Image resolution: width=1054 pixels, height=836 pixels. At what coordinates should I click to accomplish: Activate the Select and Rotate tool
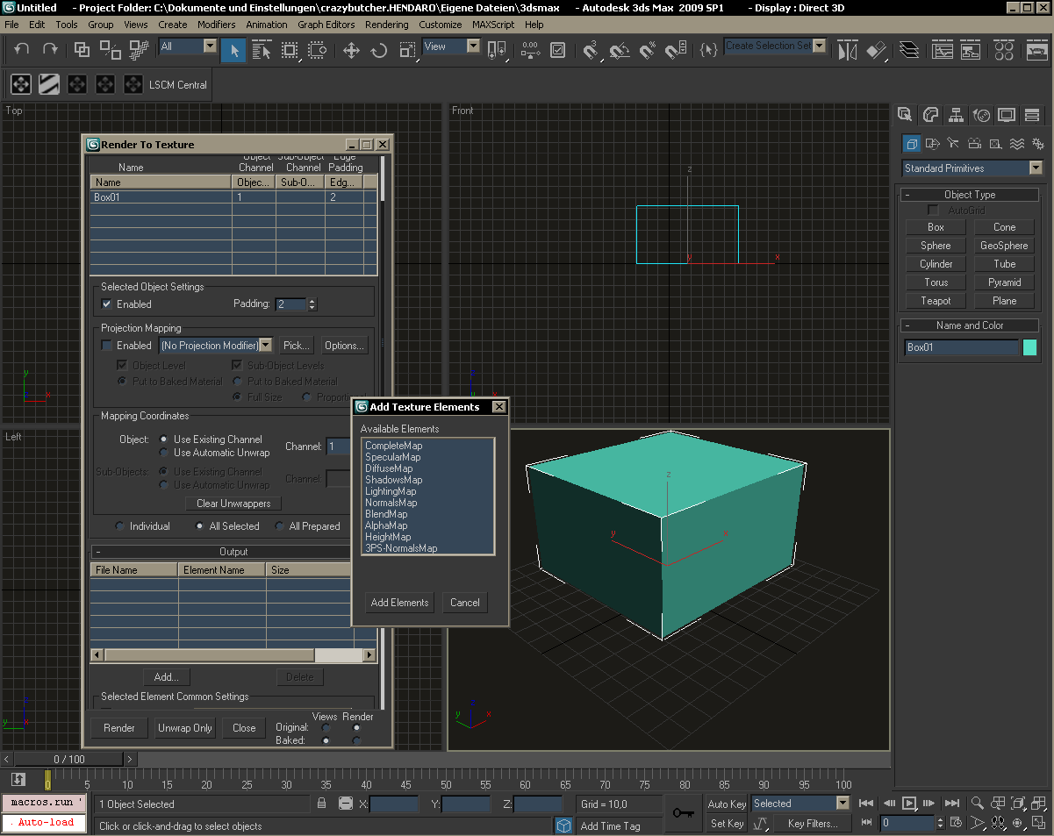click(379, 50)
